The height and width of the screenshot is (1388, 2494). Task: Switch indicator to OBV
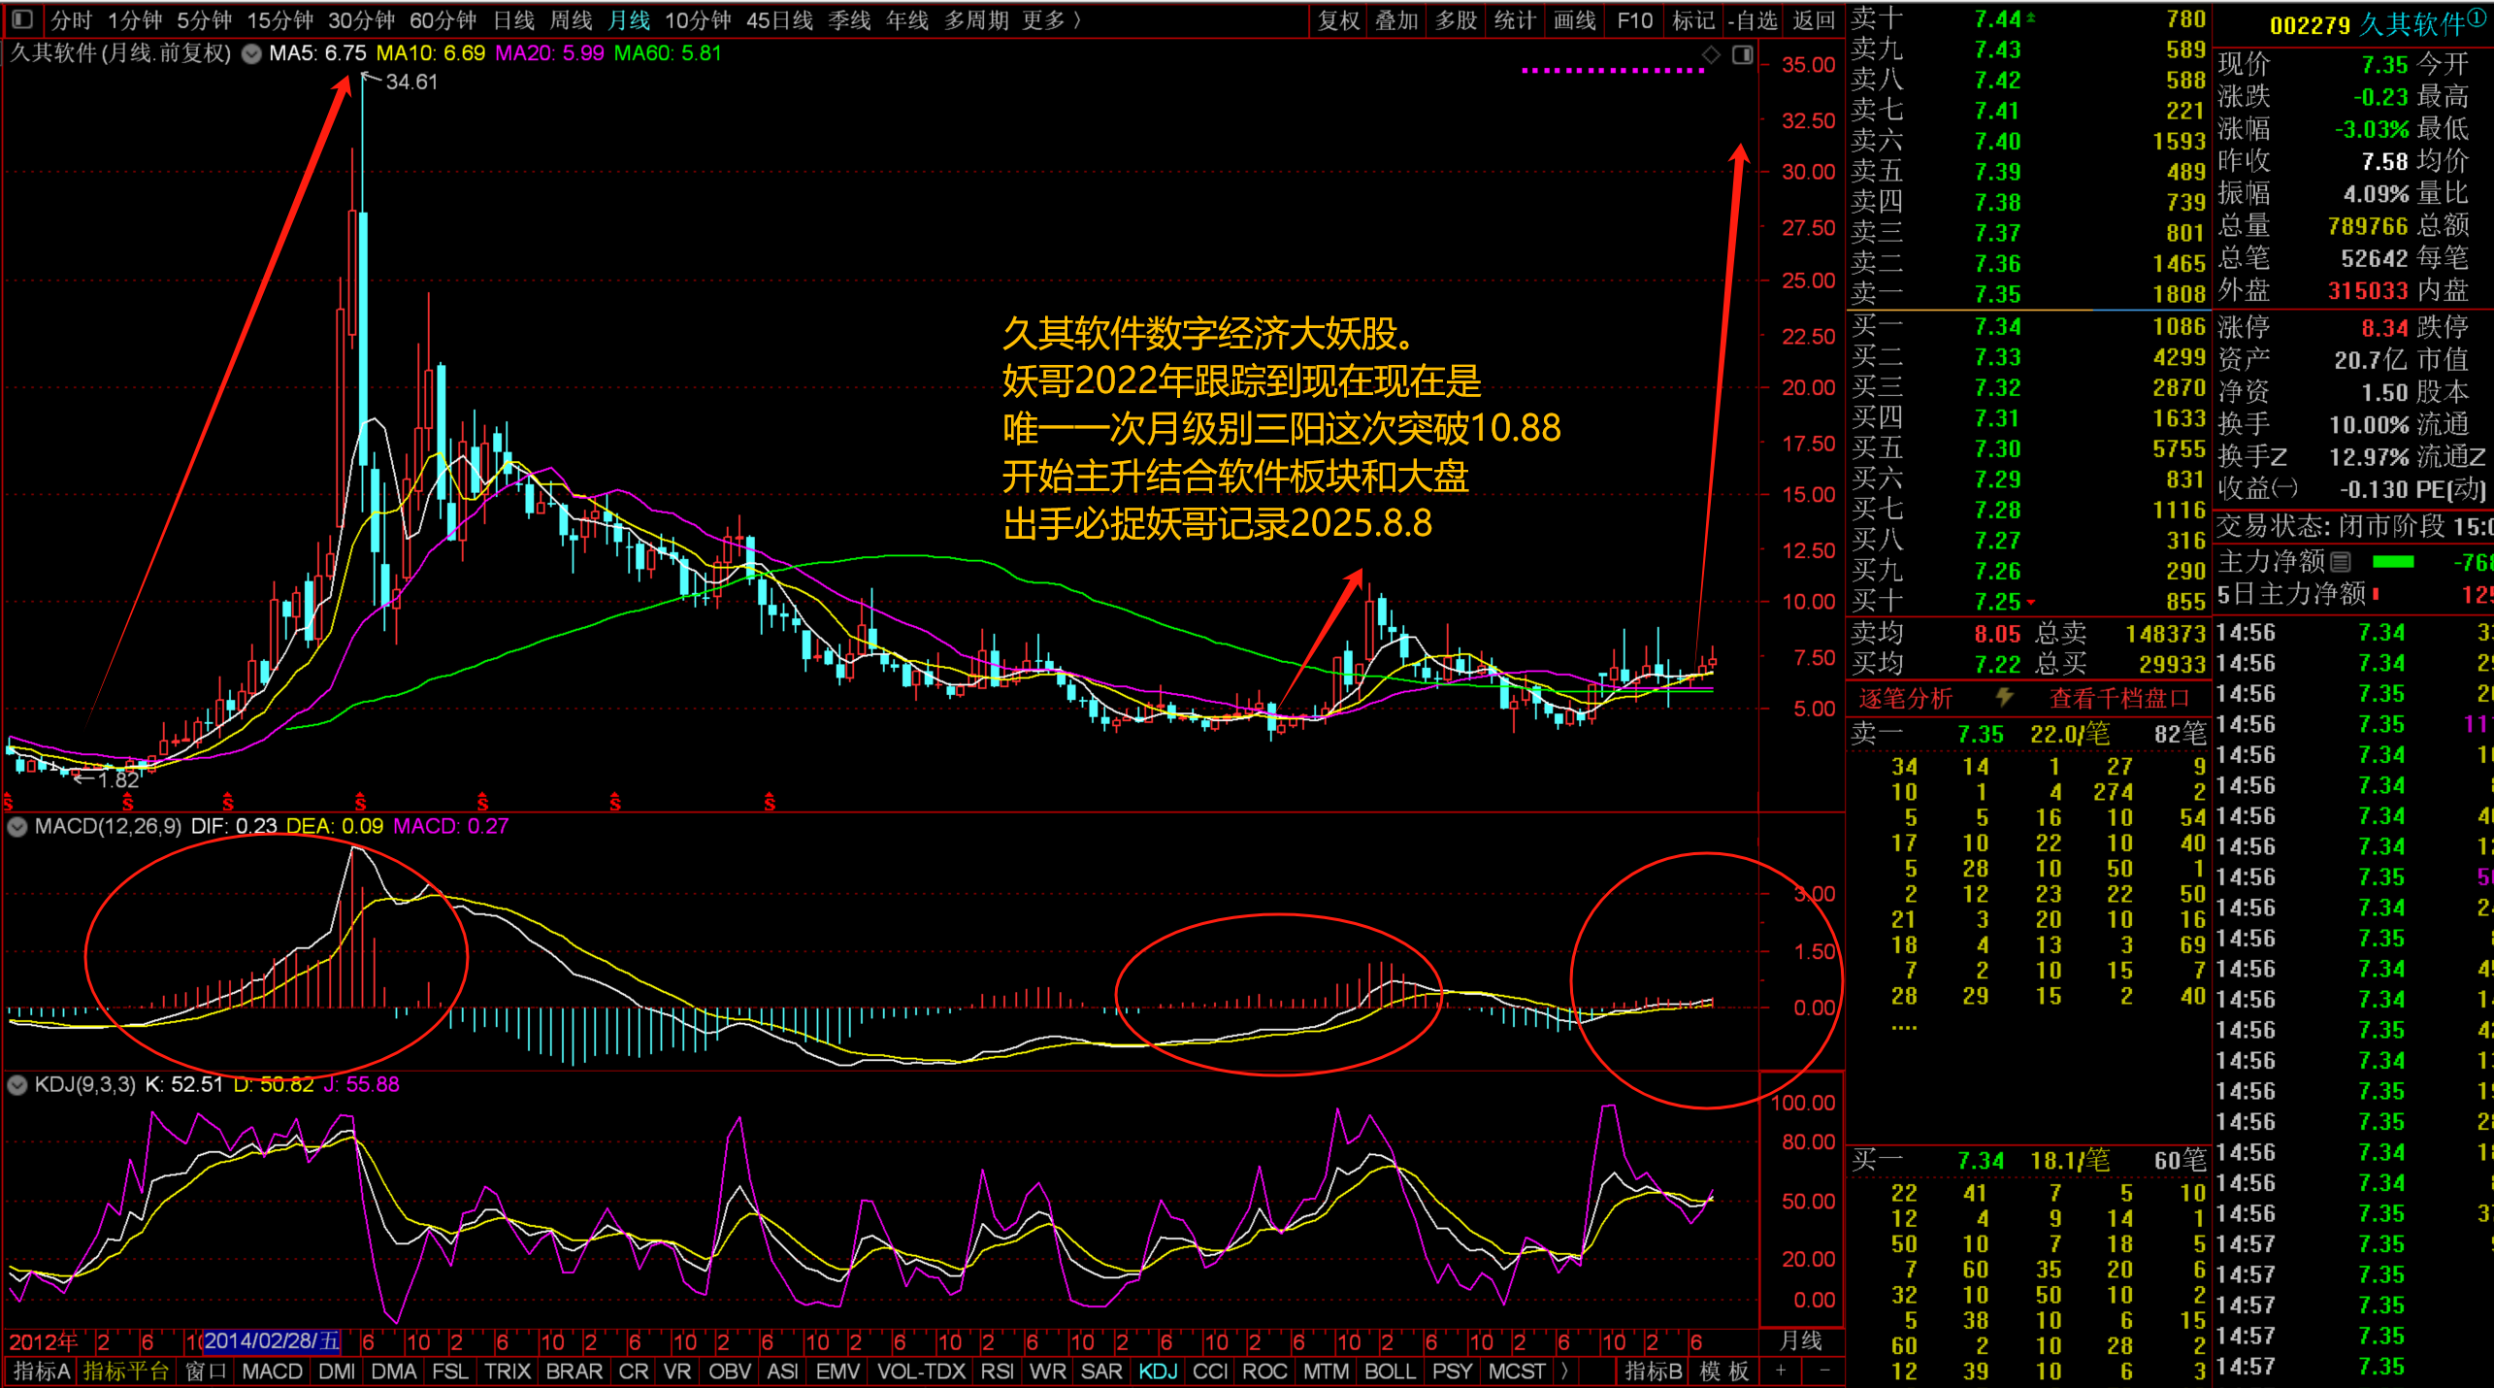[x=730, y=1371]
